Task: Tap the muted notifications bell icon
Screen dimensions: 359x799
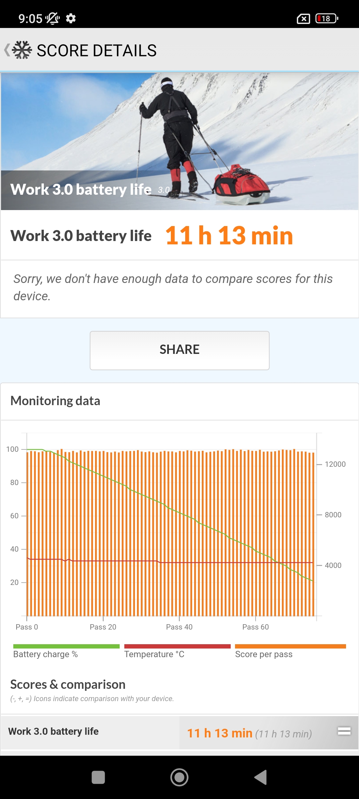Action: pyautogui.click(x=53, y=18)
